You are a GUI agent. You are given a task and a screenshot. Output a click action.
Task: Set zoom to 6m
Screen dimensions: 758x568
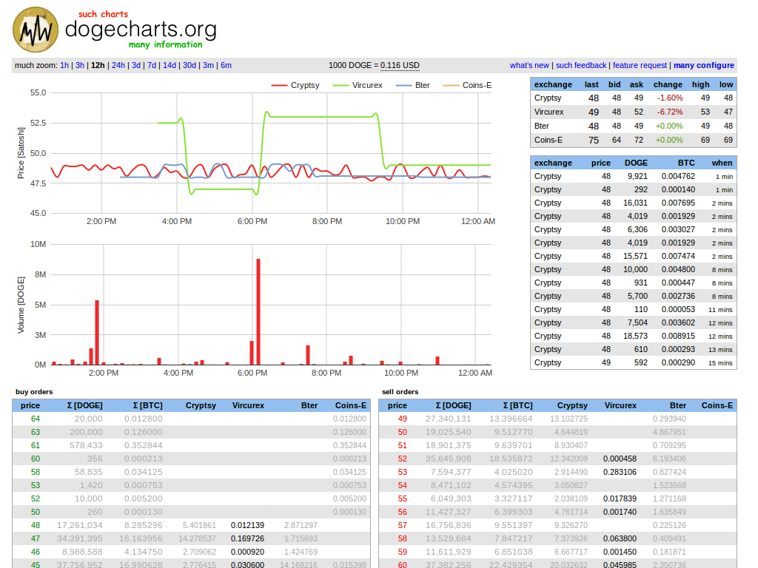pos(227,65)
